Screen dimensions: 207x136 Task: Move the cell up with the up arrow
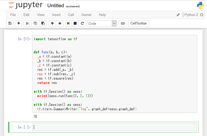pyautogui.click(x=52, y=23)
